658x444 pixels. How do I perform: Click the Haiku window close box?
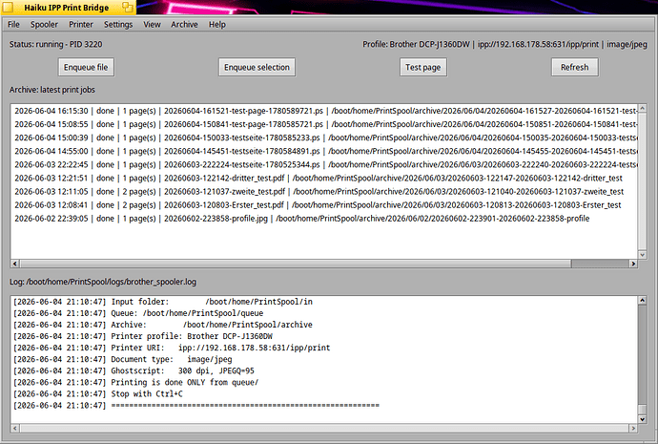click(8, 7)
